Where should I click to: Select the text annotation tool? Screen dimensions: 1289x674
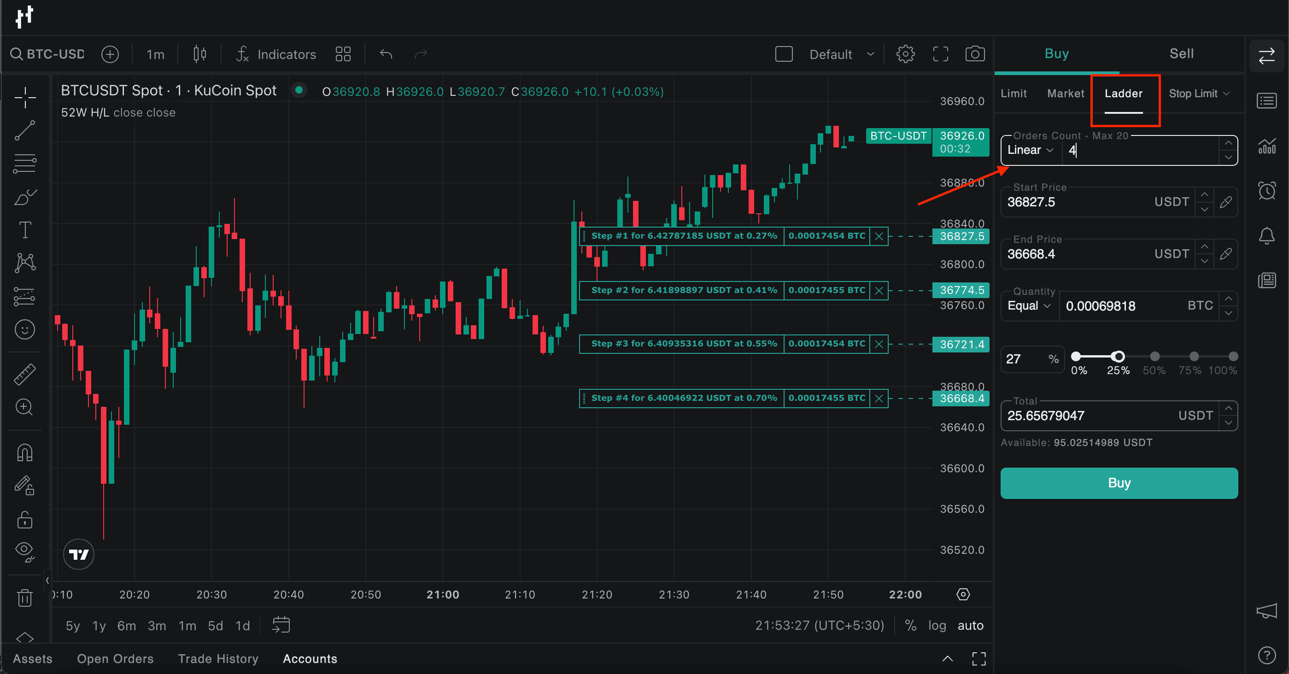point(24,230)
